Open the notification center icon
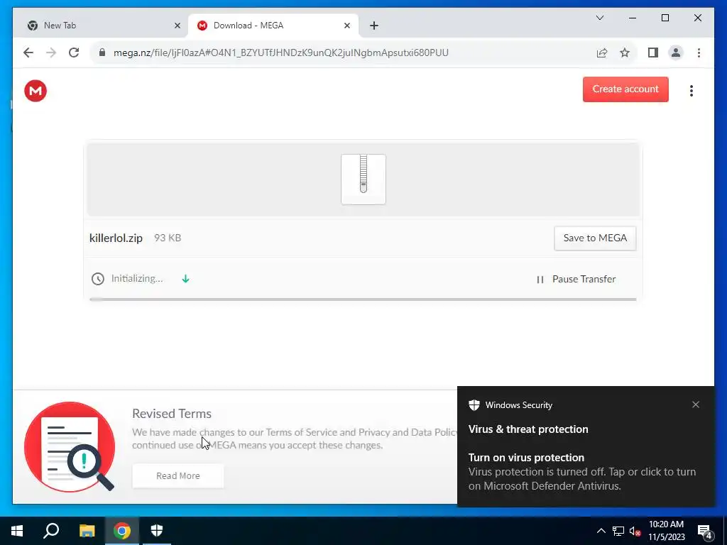The image size is (727, 545). pyautogui.click(x=705, y=532)
